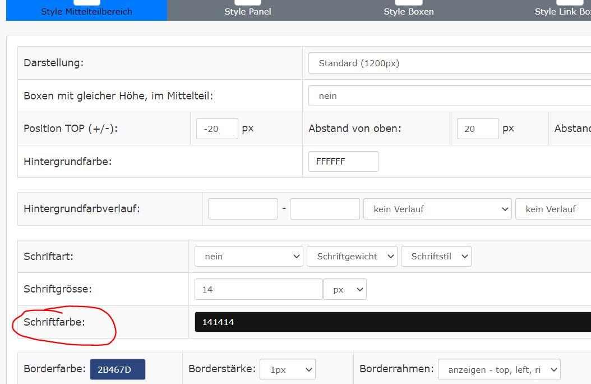Open the Style Boxen tab
The image size is (591, 384).
coord(408,11)
